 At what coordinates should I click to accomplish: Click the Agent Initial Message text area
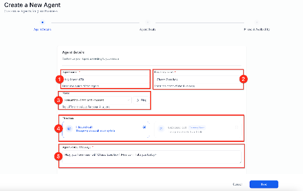click(x=151, y=157)
